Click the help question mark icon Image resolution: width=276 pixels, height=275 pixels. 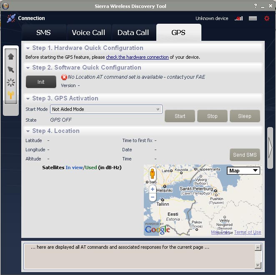coord(256,6)
